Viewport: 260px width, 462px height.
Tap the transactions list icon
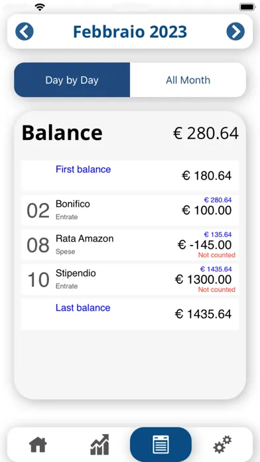(x=161, y=445)
